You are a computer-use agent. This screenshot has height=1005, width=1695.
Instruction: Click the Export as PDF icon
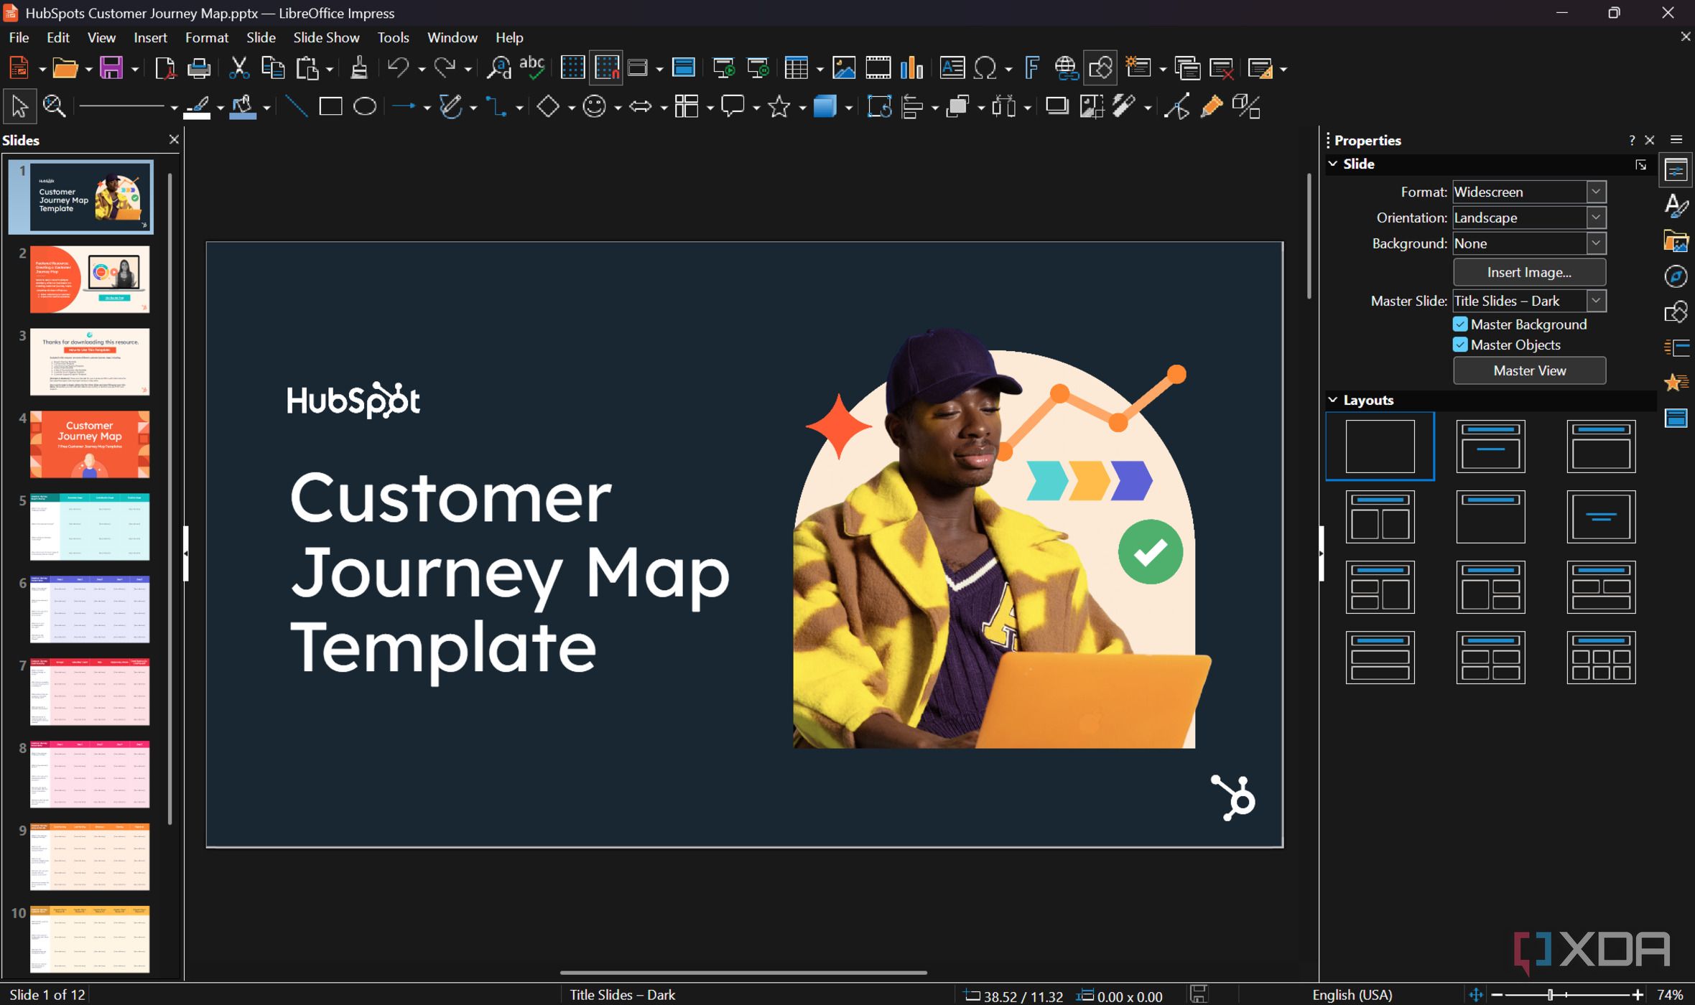[164, 68]
